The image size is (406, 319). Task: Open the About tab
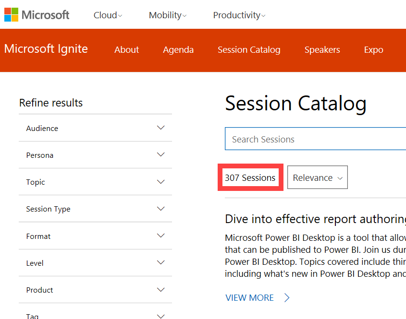[x=126, y=50]
